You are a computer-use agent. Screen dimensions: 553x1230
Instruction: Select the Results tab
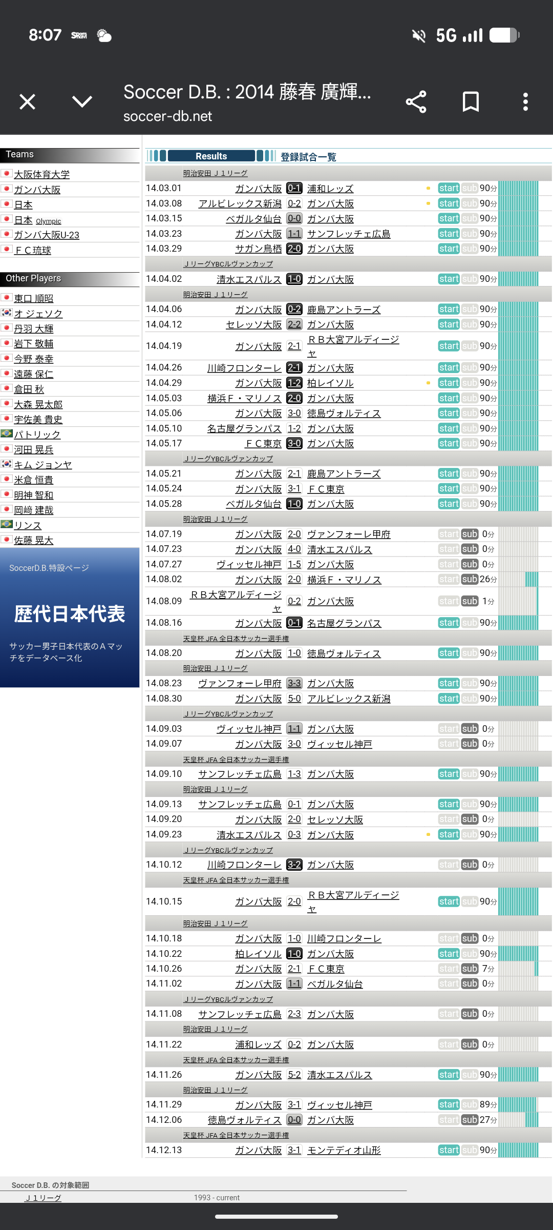tap(211, 156)
